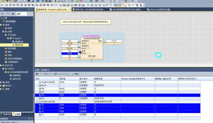Collapse the 程序 tree node
This screenshot has height=123, width=213.
click(x=1, y=25)
